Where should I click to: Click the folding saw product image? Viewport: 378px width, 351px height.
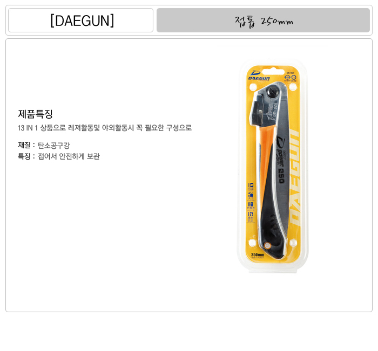click(273, 167)
